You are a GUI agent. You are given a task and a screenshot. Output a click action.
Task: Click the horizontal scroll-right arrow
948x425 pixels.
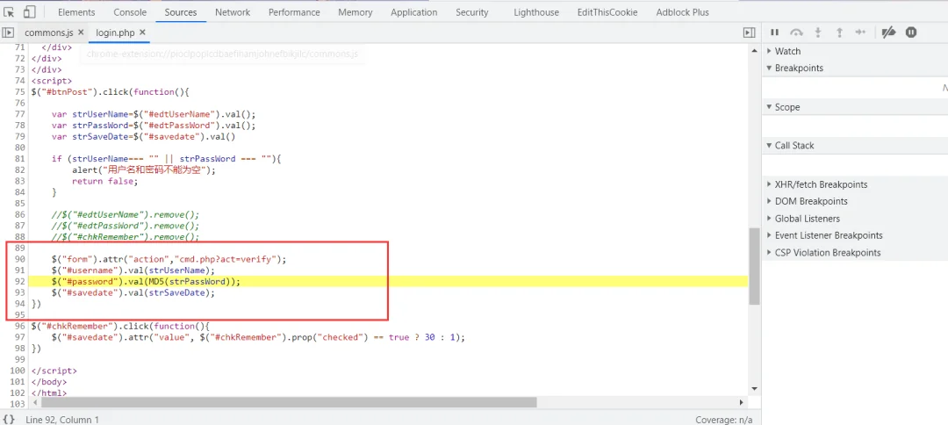pyautogui.click(x=742, y=402)
